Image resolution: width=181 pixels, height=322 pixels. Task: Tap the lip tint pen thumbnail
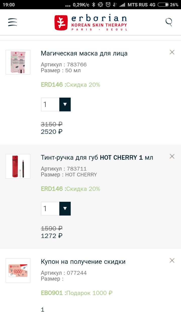click(x=18, y=166)
